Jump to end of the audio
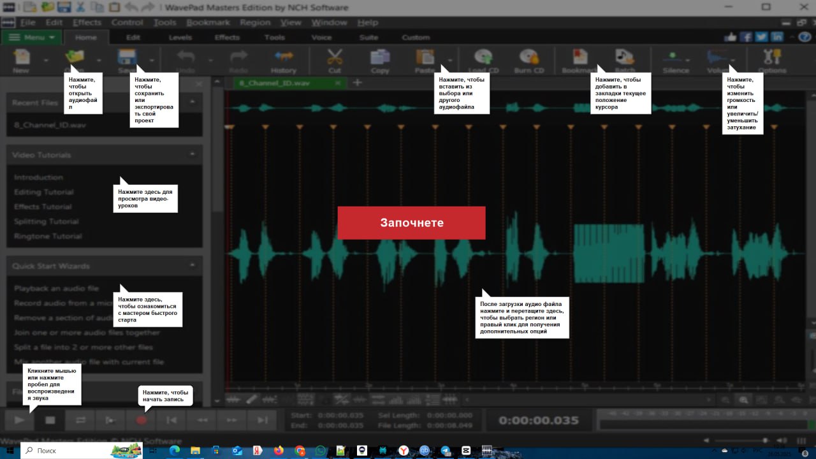 tap(262, 420)
